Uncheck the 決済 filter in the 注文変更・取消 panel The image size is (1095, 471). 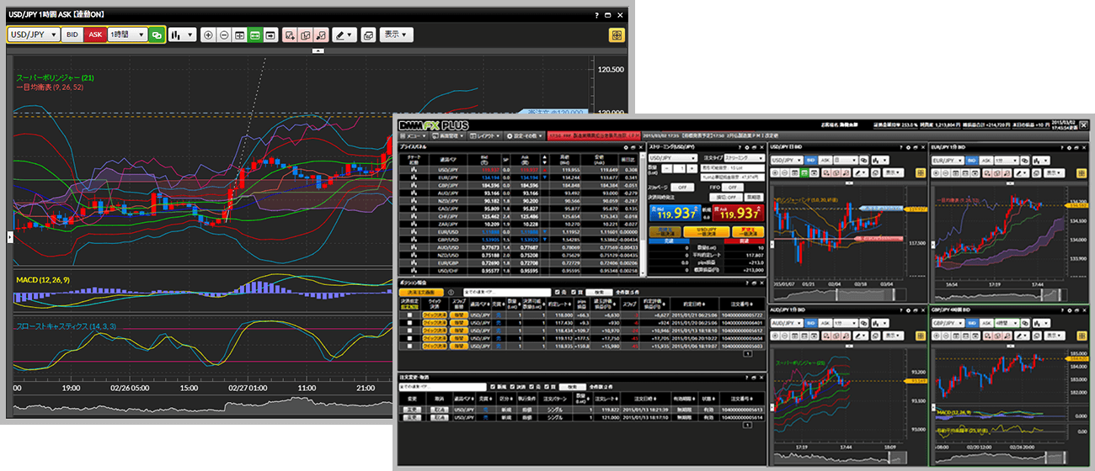tap(512, 387)
